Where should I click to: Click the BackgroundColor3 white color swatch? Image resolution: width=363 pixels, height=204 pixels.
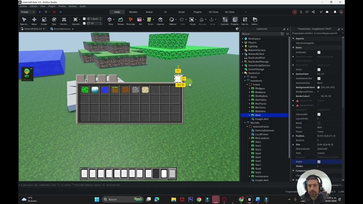(x=318, y=87)
